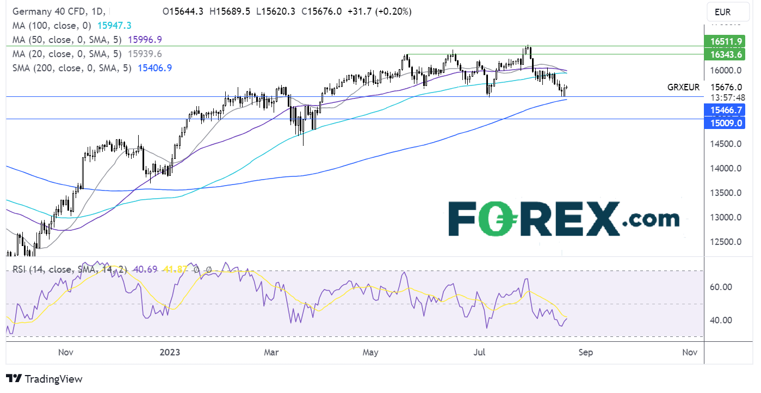Screen dimensions: 761x393
Task: Click the +31.7 (+0.20%) change value
Action: coord(380,11)
